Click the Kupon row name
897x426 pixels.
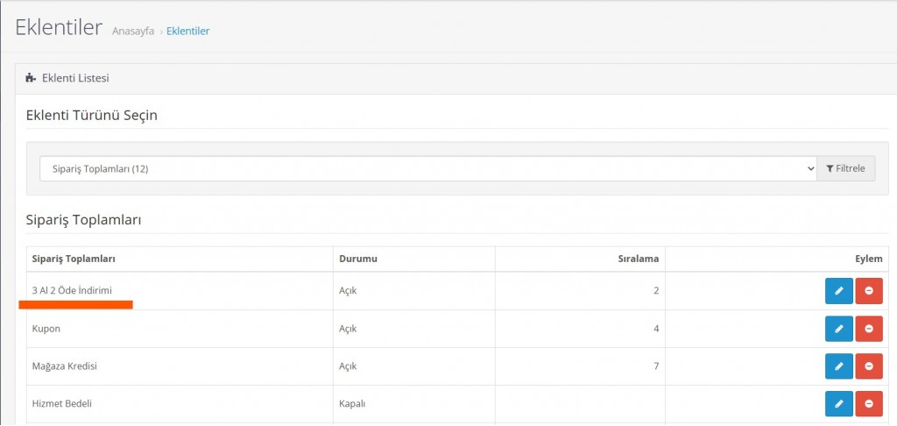point(46,329)
